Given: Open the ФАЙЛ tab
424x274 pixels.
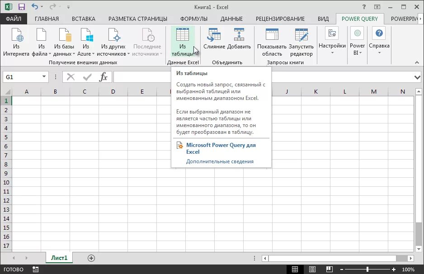Looking at the screenshot, I should pos(14,19).
